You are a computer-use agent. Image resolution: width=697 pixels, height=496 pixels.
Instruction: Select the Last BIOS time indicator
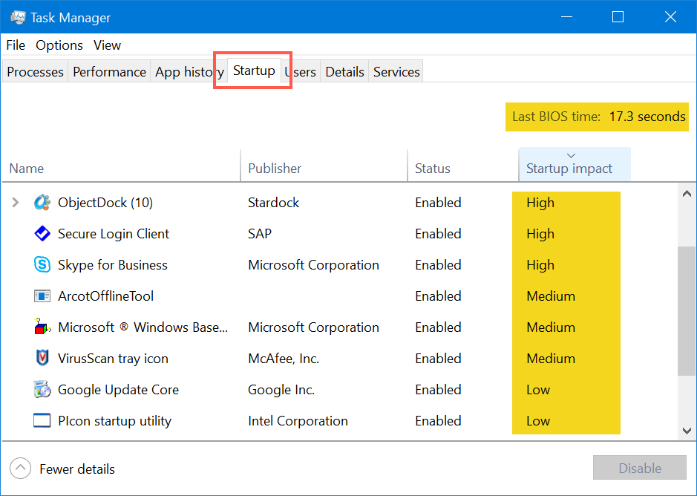pyautogui.click(x=596, y=117)
